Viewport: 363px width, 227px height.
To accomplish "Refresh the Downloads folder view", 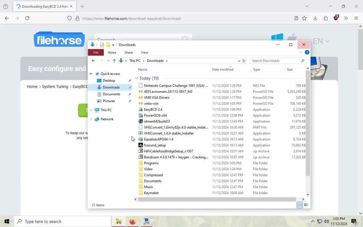I will pos(244,61).
